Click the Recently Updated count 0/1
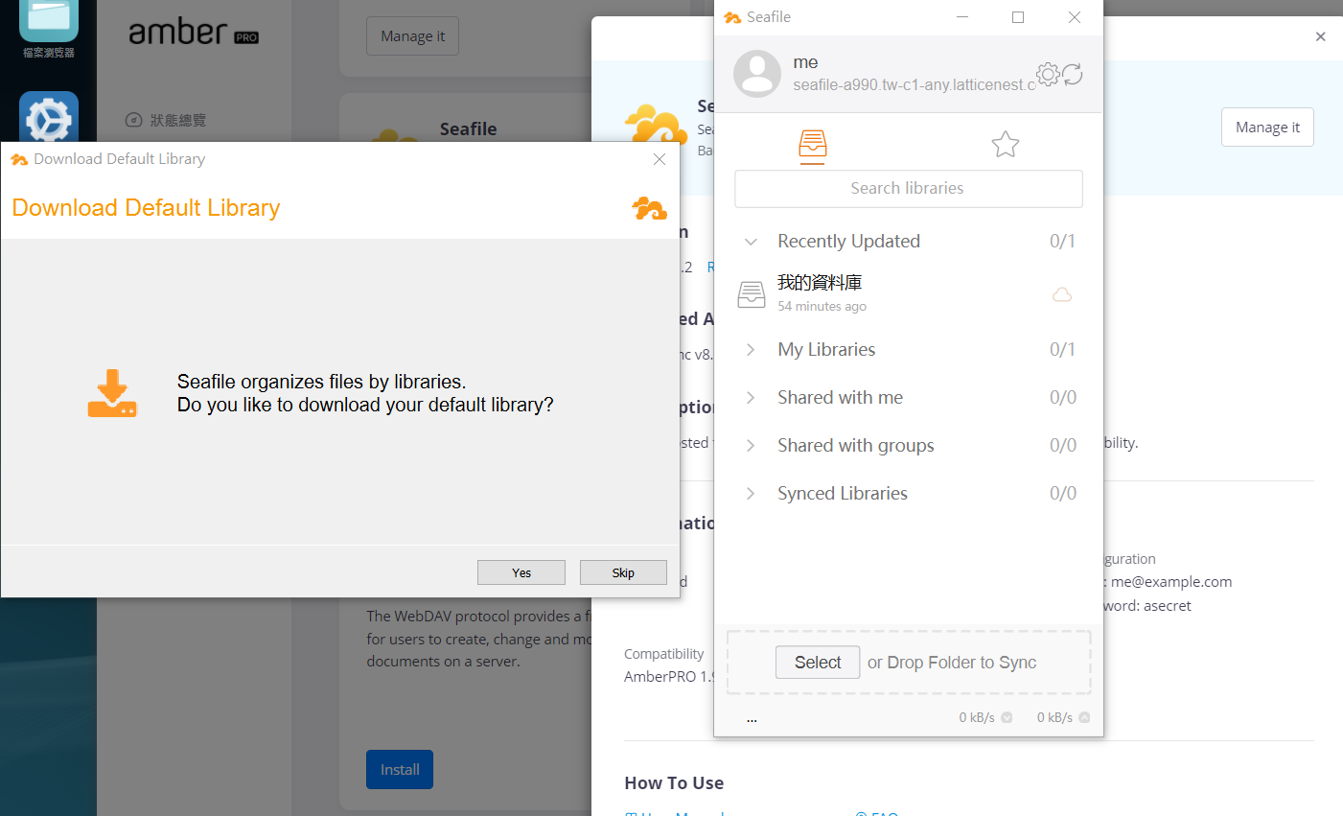Screen dimensions: 1343x816 click(x=1062, y=242)
